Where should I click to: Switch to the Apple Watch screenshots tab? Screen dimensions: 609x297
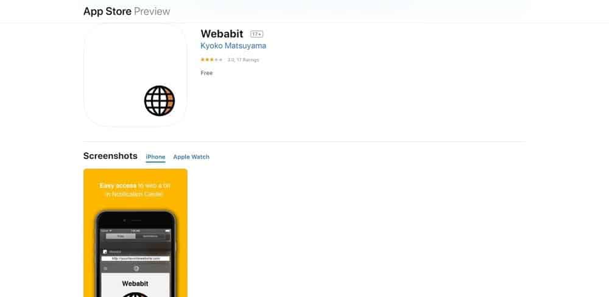[x=191, y=157]
